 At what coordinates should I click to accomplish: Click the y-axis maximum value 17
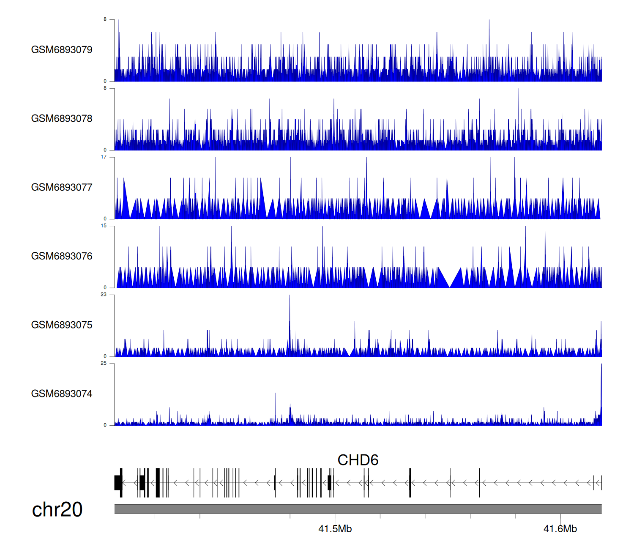pos(104,157)
